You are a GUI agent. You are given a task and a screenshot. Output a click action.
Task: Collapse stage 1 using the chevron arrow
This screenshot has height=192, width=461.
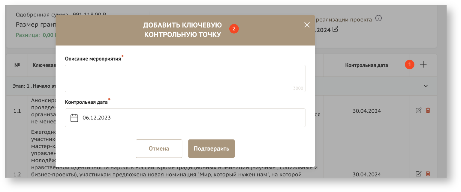[426, 86]
